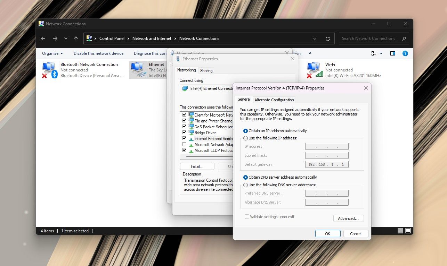Select the Wi-Fi adapter icon

(x=313, y=68)
